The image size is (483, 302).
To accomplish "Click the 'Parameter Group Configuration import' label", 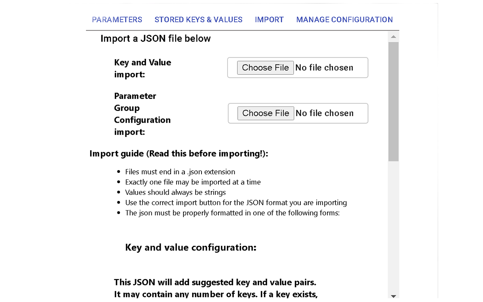I will pyautogui.click(x=142, y=114).
